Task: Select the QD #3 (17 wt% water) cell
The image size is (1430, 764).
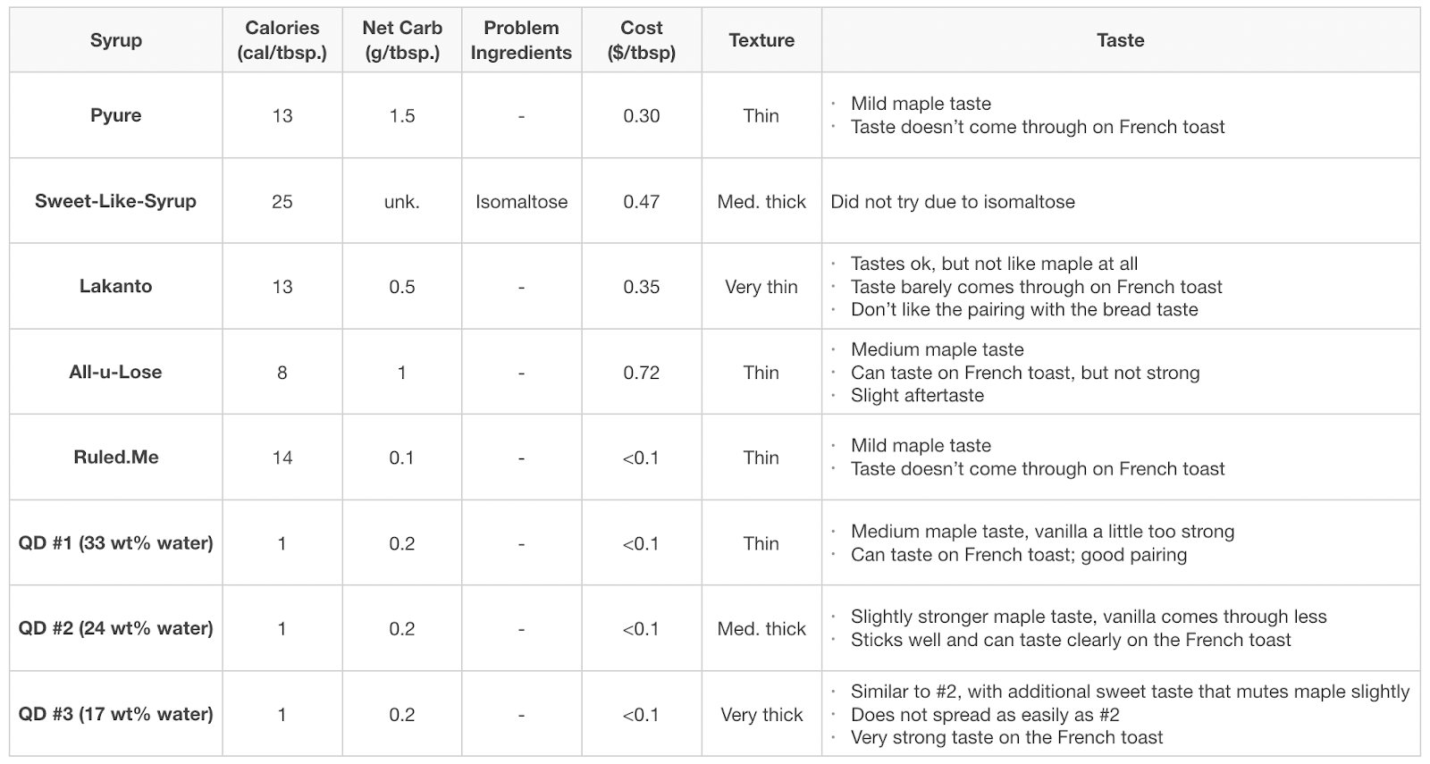Action: pyautogui.click(x=115, y=714)
